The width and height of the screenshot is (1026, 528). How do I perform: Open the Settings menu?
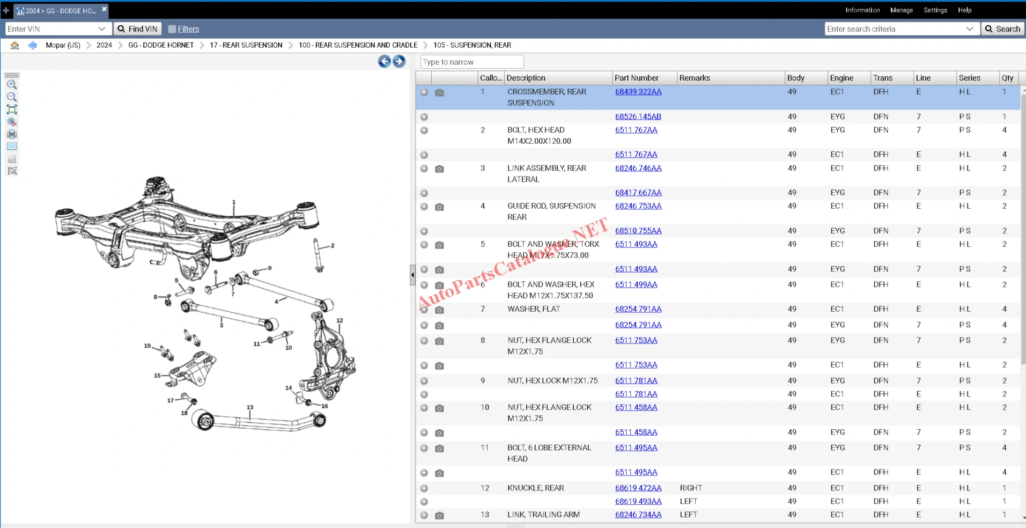[935, 10]
